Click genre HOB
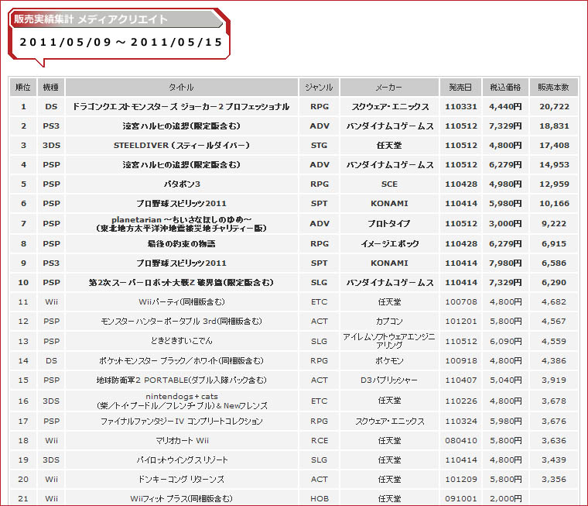This screenshot has width=588, height=506. [x=319, y=499]
